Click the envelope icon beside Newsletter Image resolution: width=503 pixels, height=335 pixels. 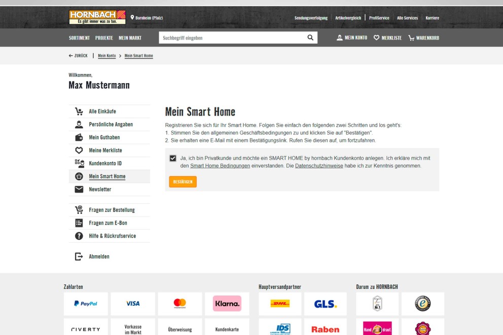pos(79,190)
